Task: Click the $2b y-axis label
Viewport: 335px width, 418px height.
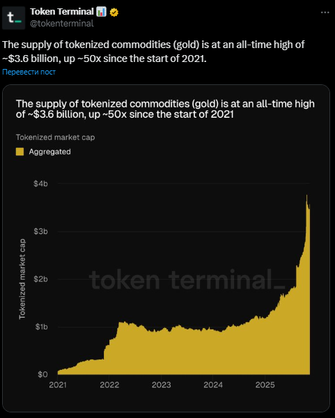Action: point(41,279)
